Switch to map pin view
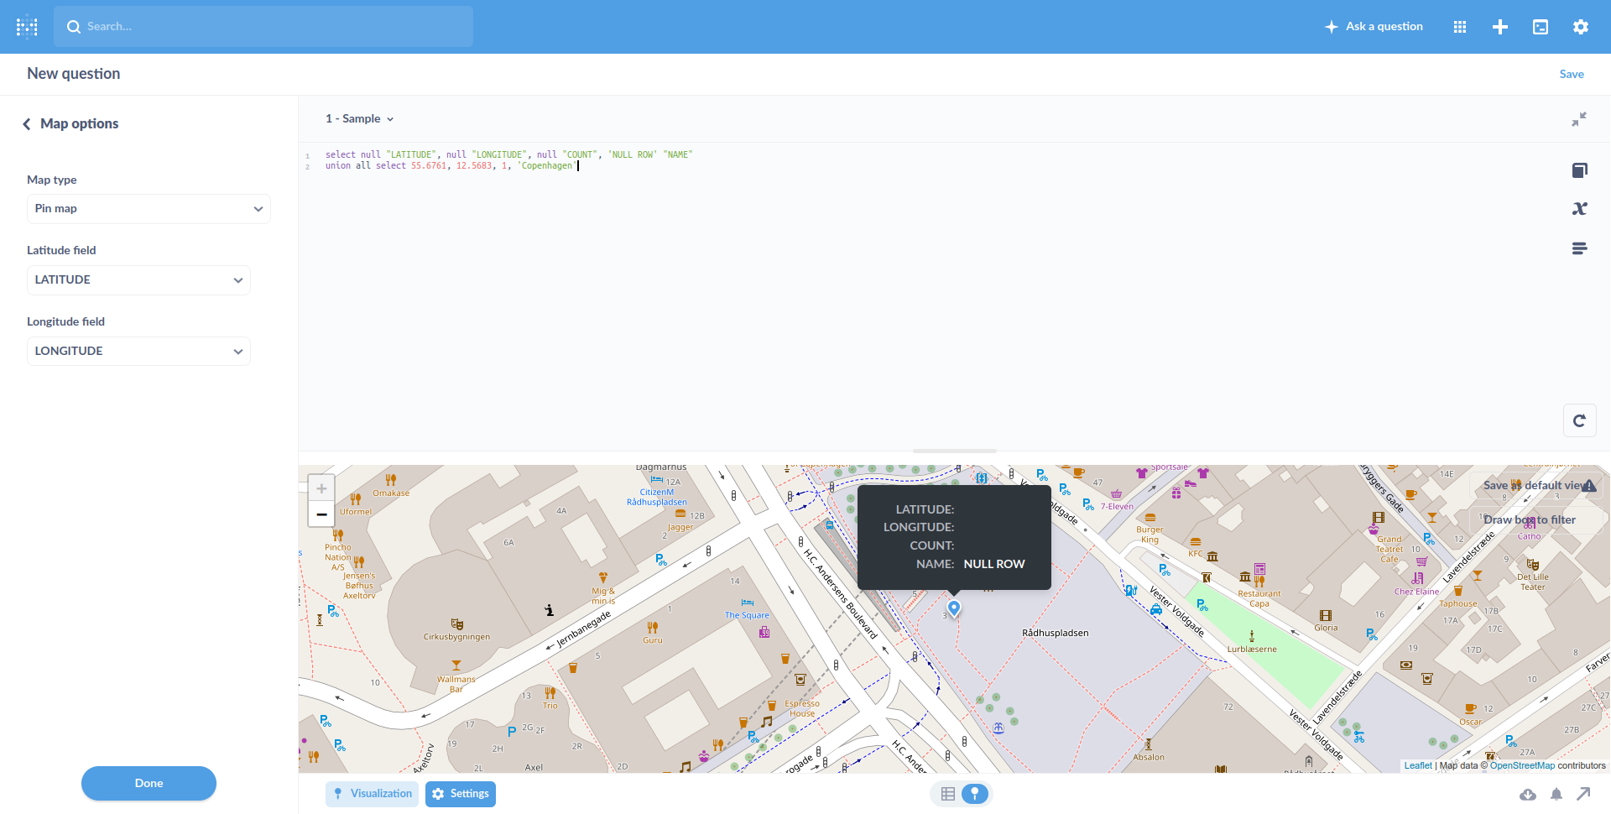This screenshot has height=814, width=1611. click(x=974, y=793)
